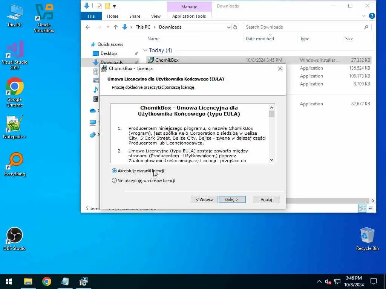
Task: Click the New folder quick access icon
Action: (x=107, y=6)
